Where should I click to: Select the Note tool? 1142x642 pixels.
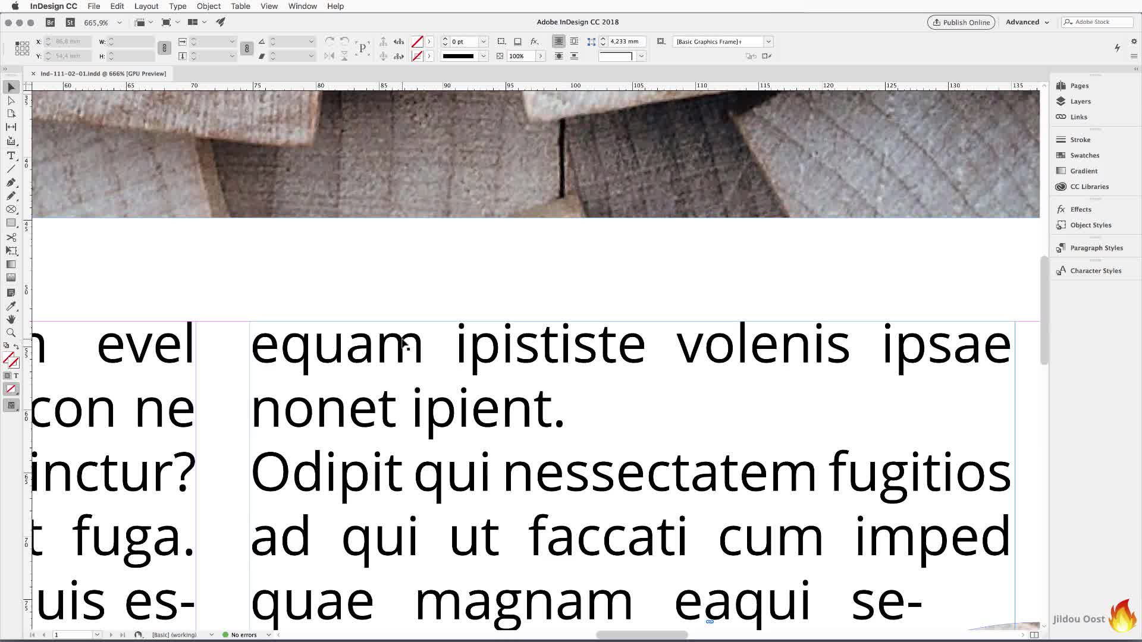coord(11,292)
